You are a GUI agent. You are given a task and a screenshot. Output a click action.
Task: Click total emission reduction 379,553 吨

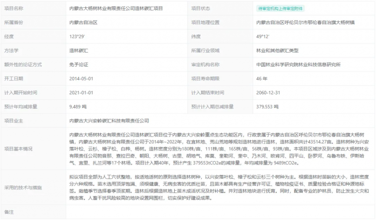267,107
